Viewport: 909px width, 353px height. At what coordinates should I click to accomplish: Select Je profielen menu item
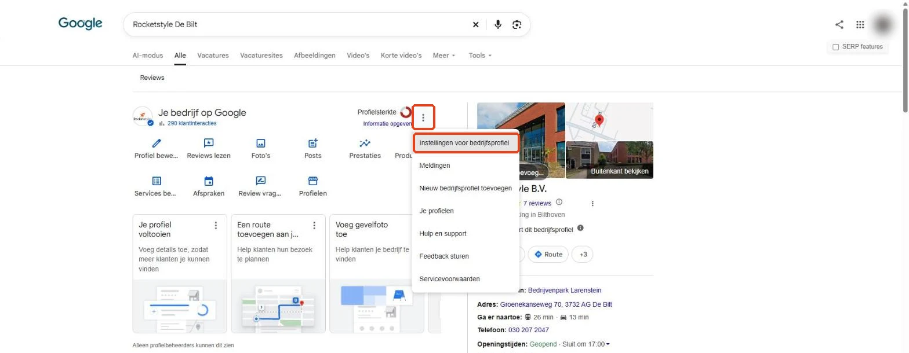pos(466,211)
